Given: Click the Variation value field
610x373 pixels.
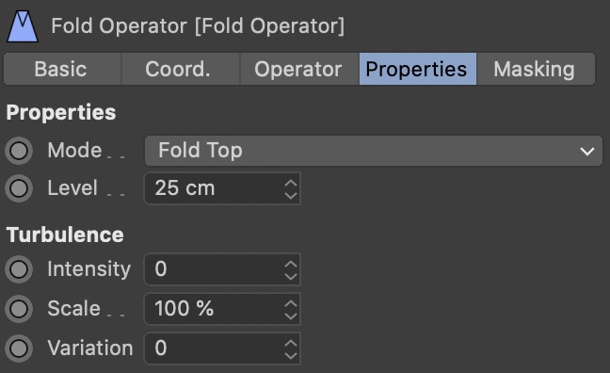Looking at the screenshot, I should 222,349.
